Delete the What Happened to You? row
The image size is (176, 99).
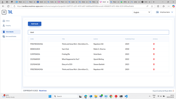(154, 59)
